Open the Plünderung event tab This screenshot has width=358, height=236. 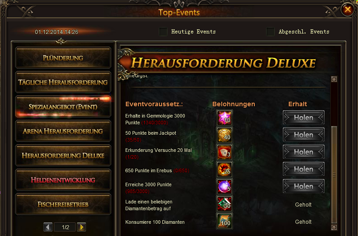tap(63, 58)
